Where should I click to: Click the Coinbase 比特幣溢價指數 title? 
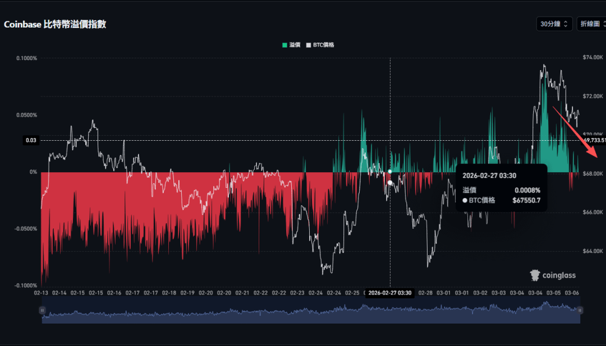55,24
